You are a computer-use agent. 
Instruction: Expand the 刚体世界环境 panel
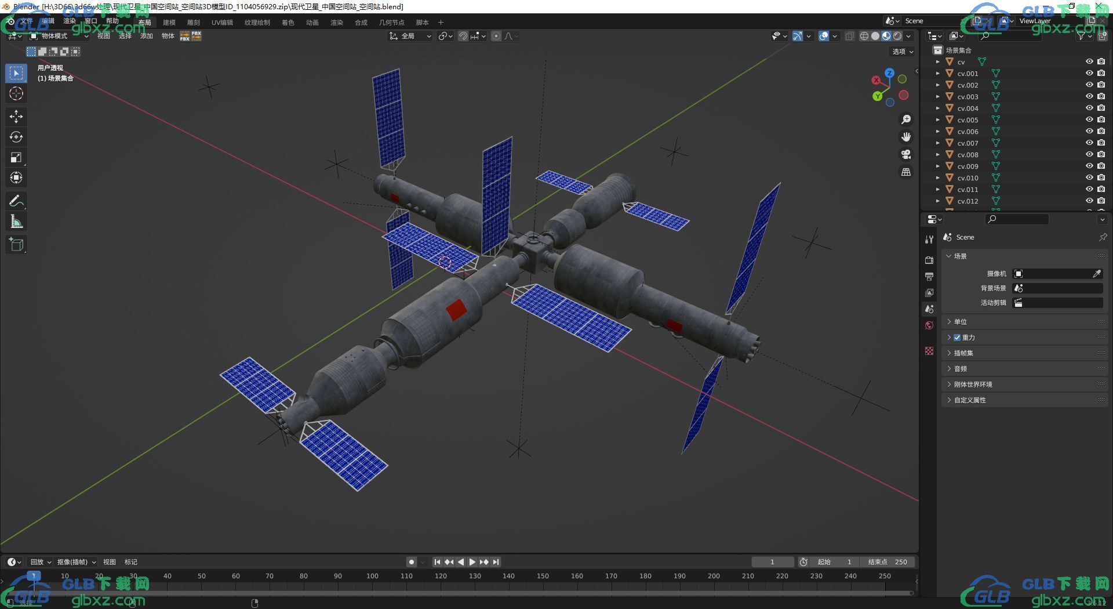click(x=1025, y=385)
